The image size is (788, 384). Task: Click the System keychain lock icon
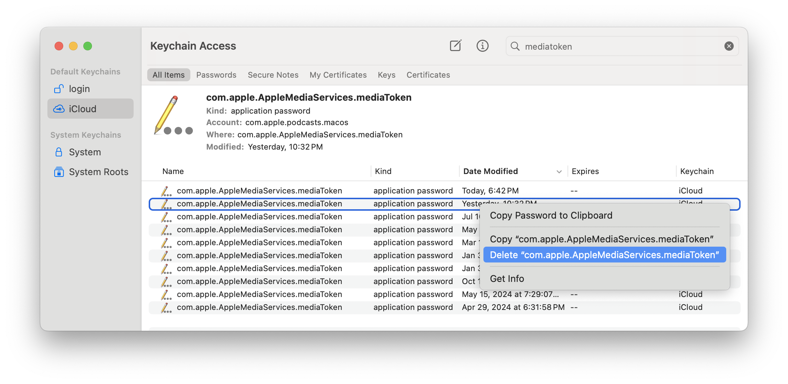[x=59, y=152]
